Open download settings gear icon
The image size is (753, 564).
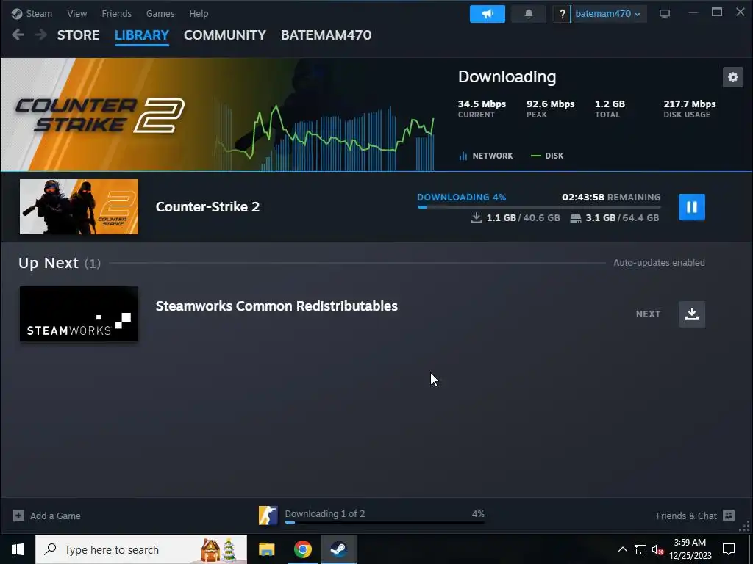(x=733, y=76)
